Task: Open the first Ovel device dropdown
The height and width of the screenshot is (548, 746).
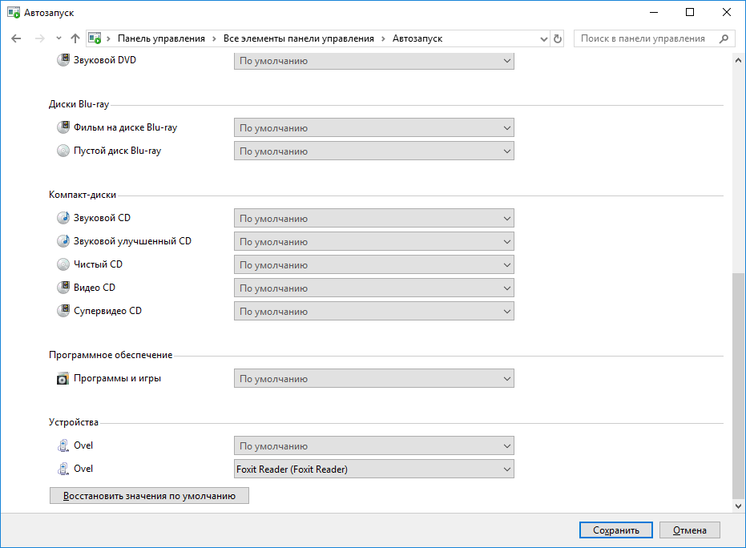Action: pyautogui.click(x=374, y=446)
